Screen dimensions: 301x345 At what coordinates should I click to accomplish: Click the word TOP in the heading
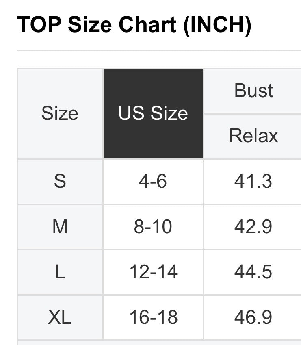(39, 25)
